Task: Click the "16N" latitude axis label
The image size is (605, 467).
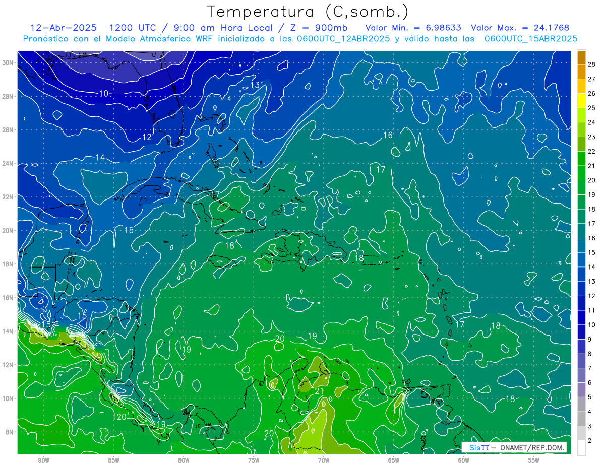Action: point(7,297)
